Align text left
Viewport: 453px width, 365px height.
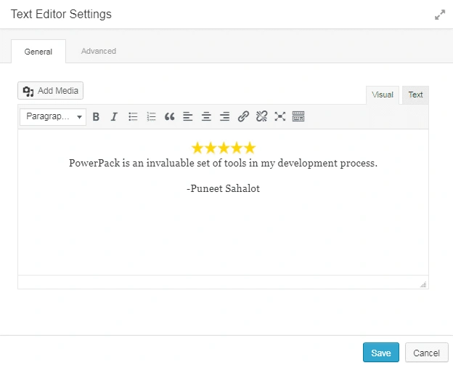point(188,116)
